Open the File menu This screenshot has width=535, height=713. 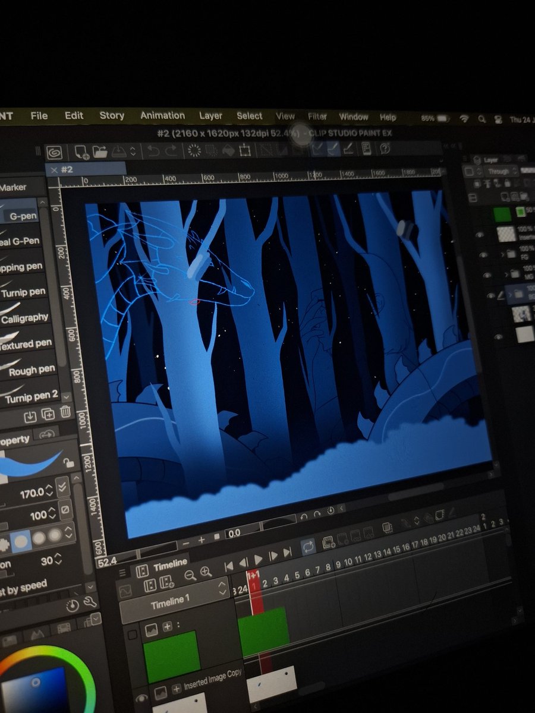39,115
